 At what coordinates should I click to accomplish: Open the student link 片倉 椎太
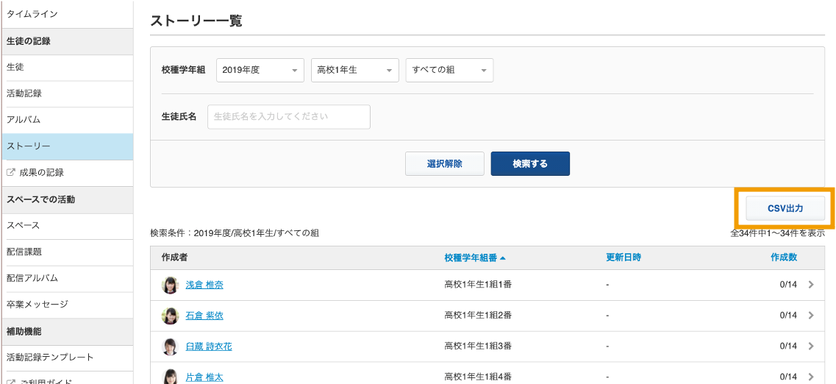204,377
